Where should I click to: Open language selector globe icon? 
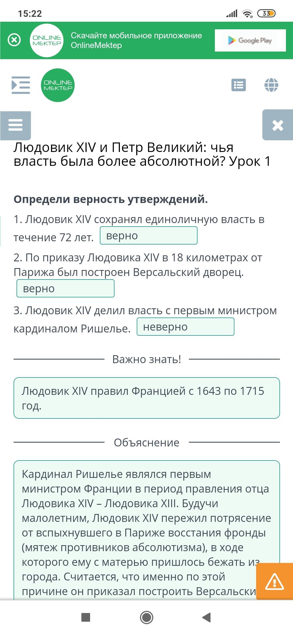click(x=271, y=85)
